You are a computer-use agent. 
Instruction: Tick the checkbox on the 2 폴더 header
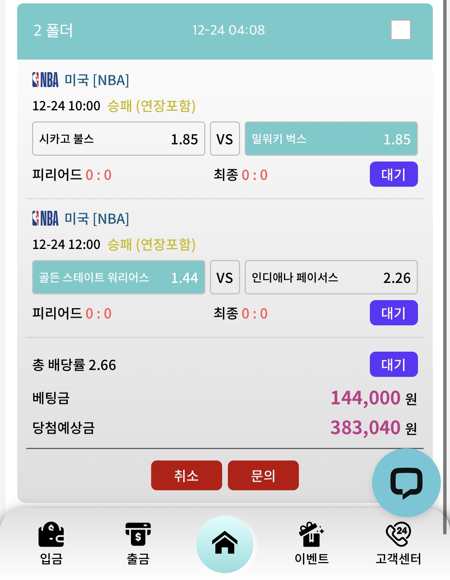[400, 30]
